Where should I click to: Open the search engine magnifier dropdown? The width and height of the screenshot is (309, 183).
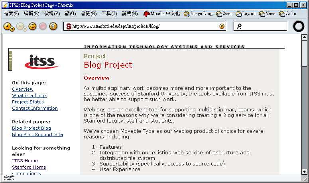(239, 26)
